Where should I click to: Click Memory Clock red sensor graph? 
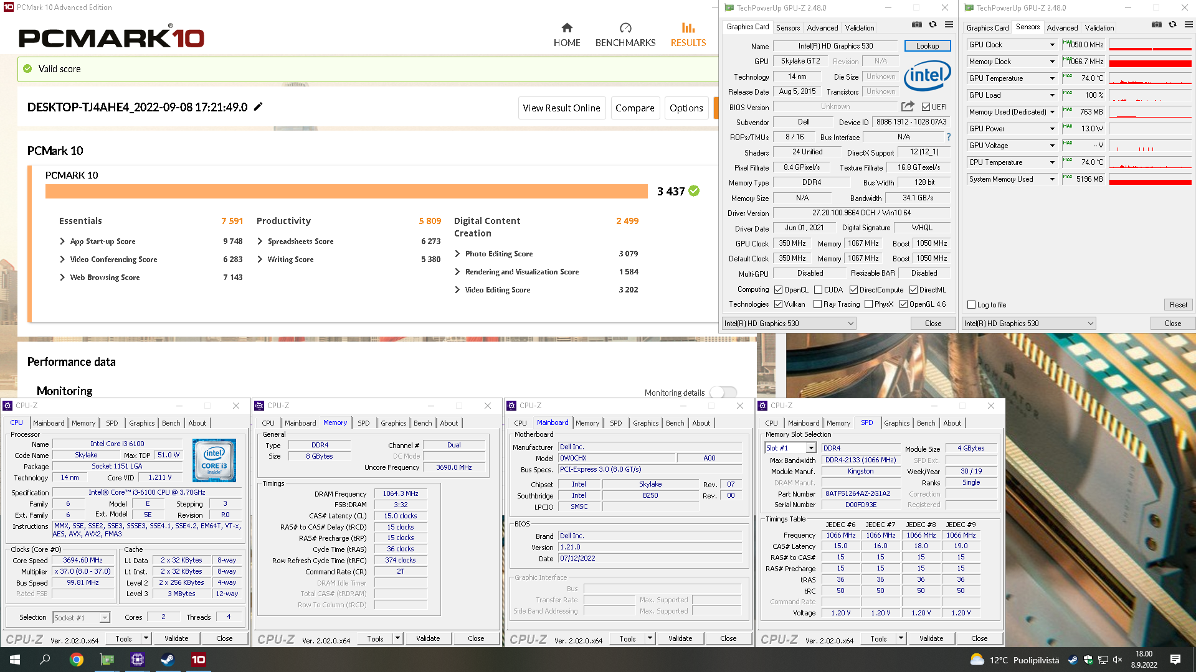tap(1150, 62)
